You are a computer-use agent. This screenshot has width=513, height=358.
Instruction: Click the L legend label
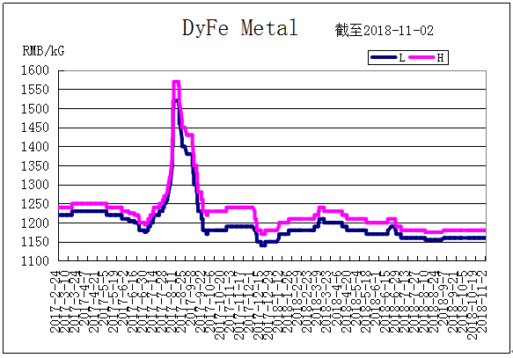click(x=402, y=58)
